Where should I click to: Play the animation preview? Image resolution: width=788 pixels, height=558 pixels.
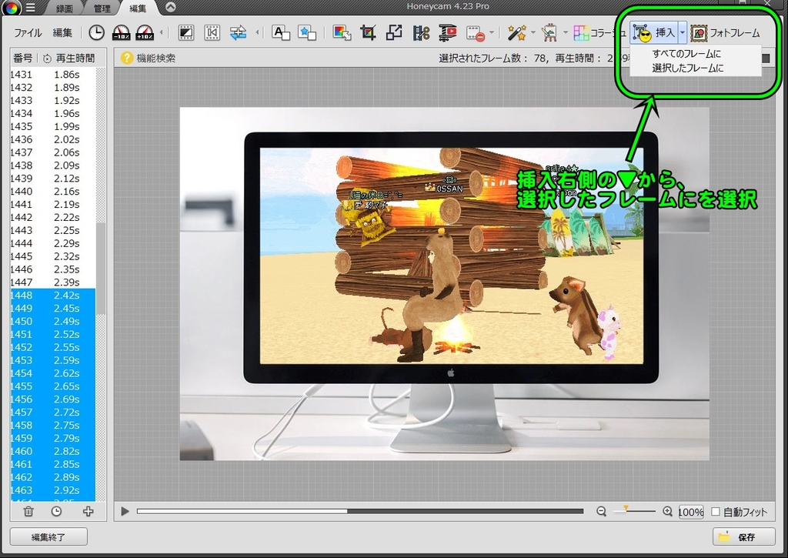(125, 512)
